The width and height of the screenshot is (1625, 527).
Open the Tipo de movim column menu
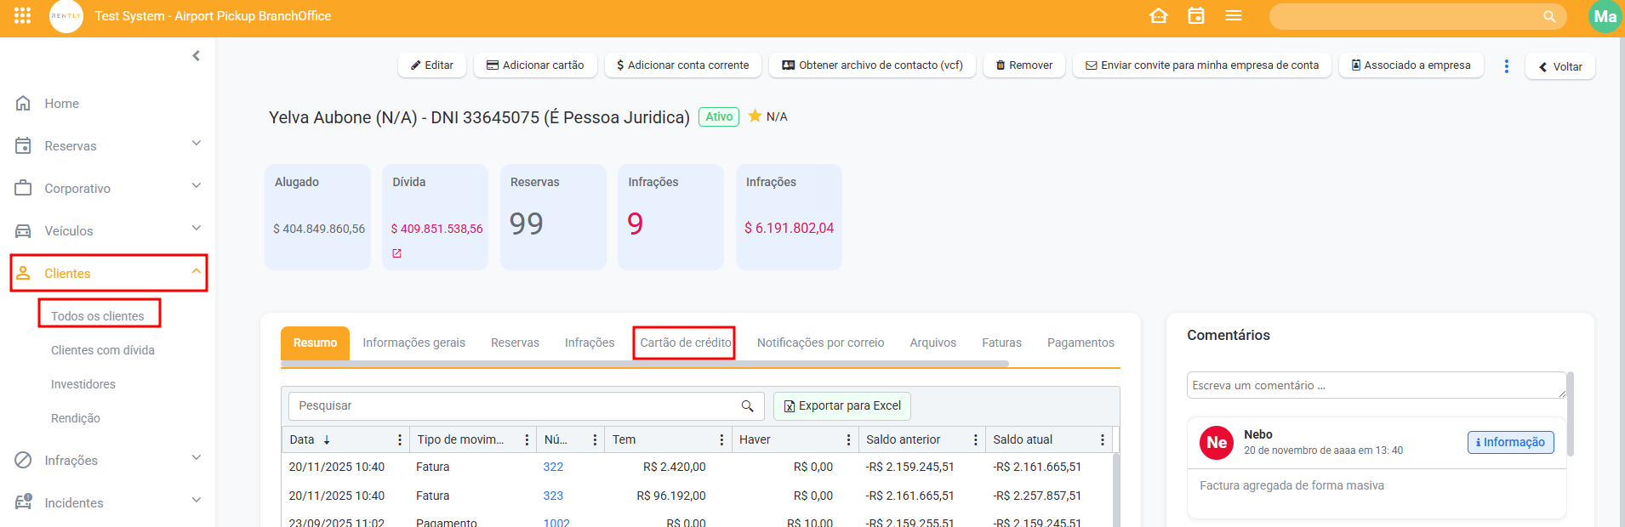click(527, 439)
